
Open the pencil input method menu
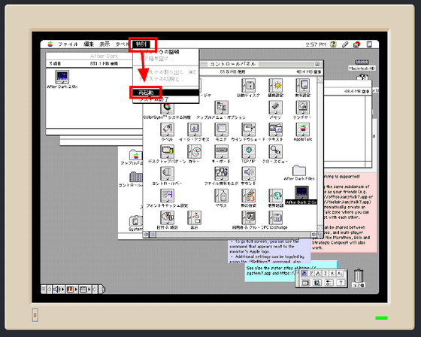pos(345,44)
